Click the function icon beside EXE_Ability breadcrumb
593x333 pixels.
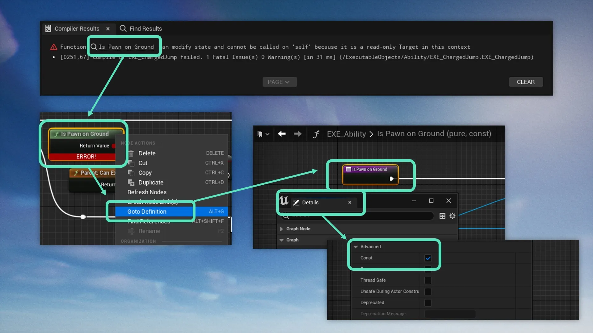point(316,134)
